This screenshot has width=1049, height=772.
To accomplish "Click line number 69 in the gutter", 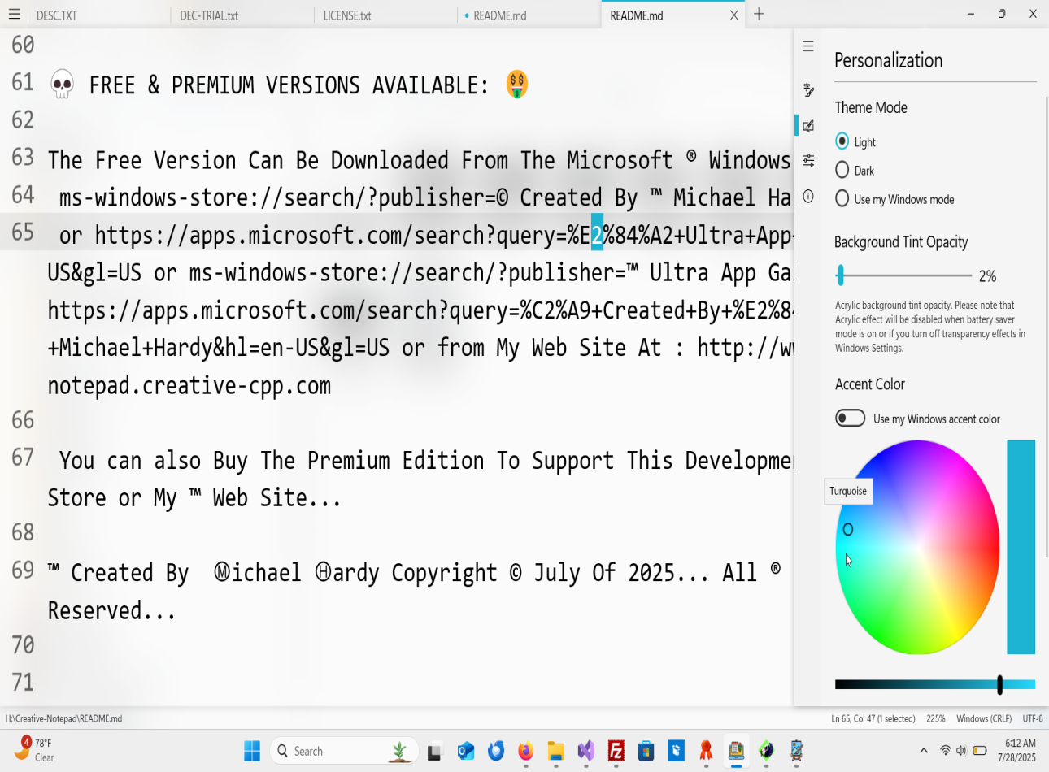I will pyautogui.click(x=23, y=570).
